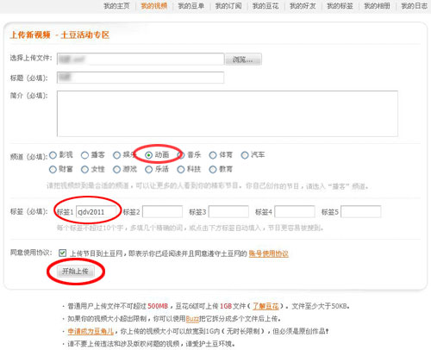Click the 浏览... file browse button
431x350 pixels.
tap(243, 59)
